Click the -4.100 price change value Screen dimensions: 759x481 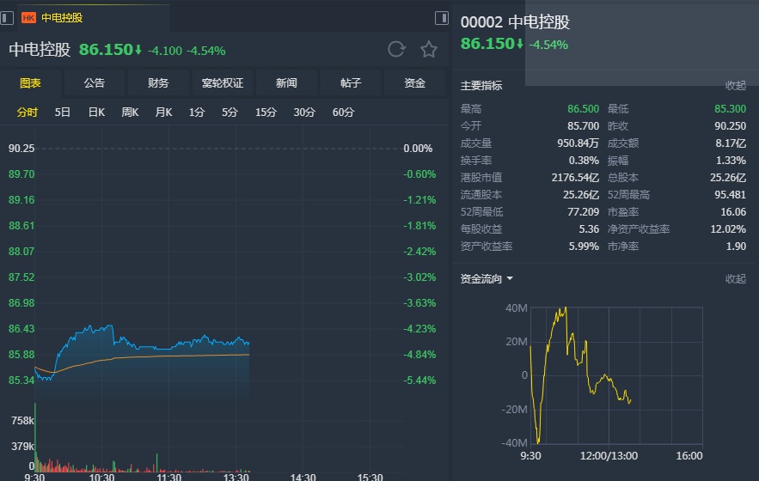click(x=164, y=51)
